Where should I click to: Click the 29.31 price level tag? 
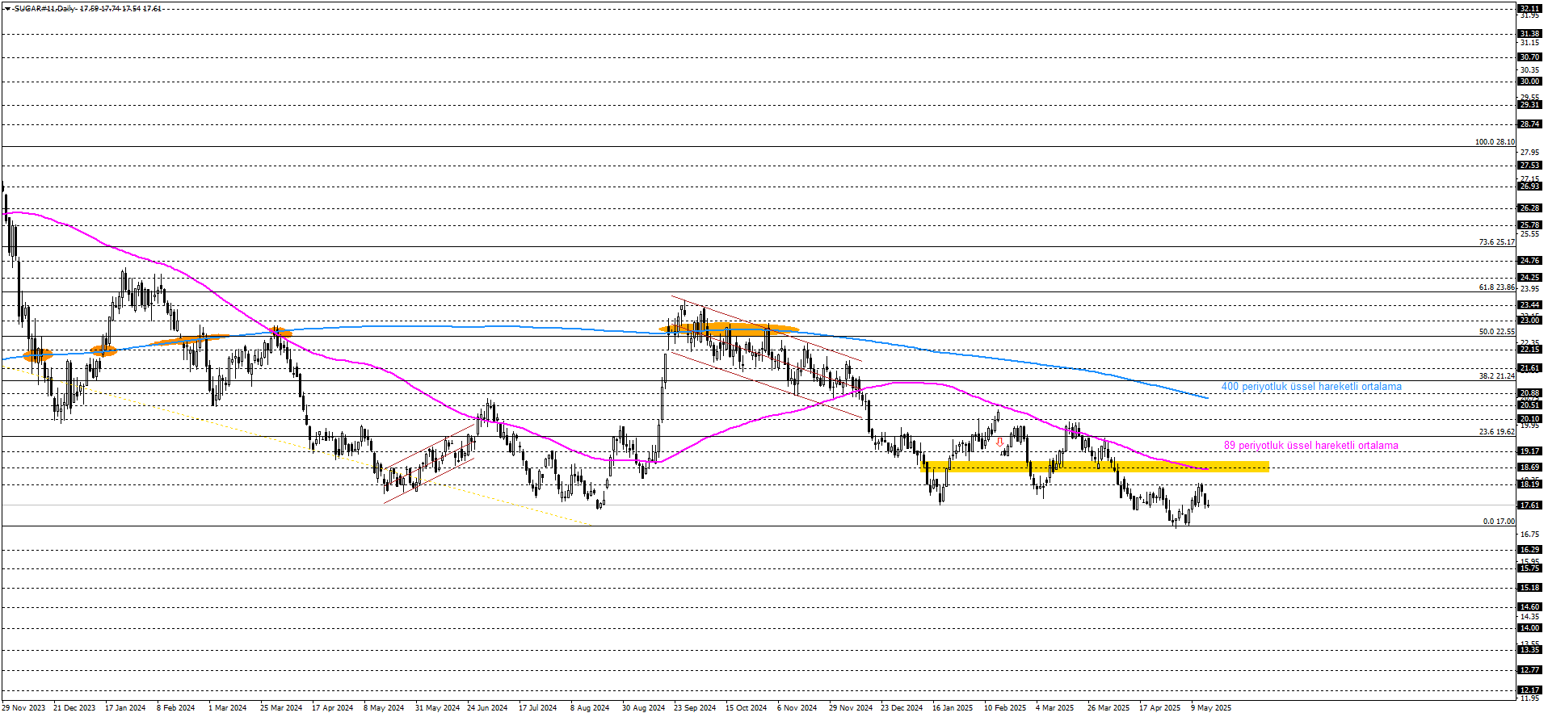(1529, 105)
